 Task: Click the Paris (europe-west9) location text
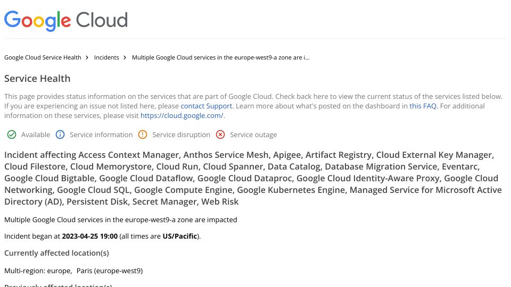[110, 271]
